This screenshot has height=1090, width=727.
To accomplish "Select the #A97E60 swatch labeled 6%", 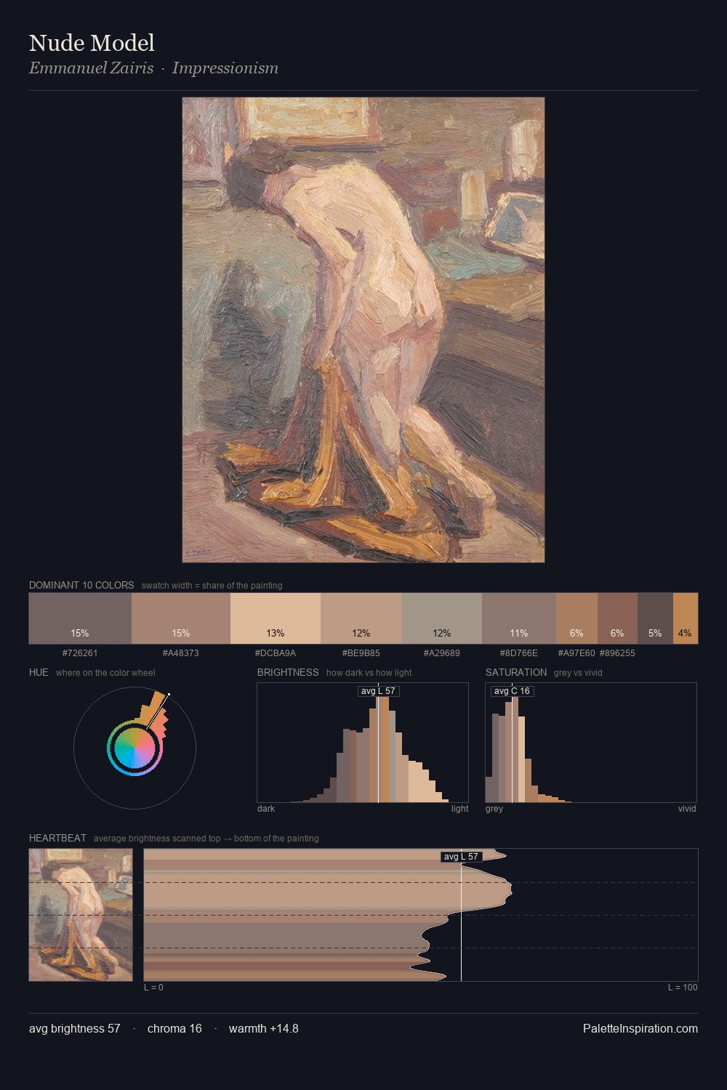I will tap(577, 618).
